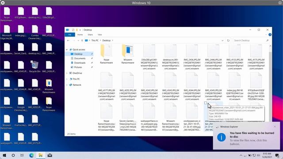Select Nope Ransomware folder in Explorer
The image size is (283, 159).
[x=106, y=54]
